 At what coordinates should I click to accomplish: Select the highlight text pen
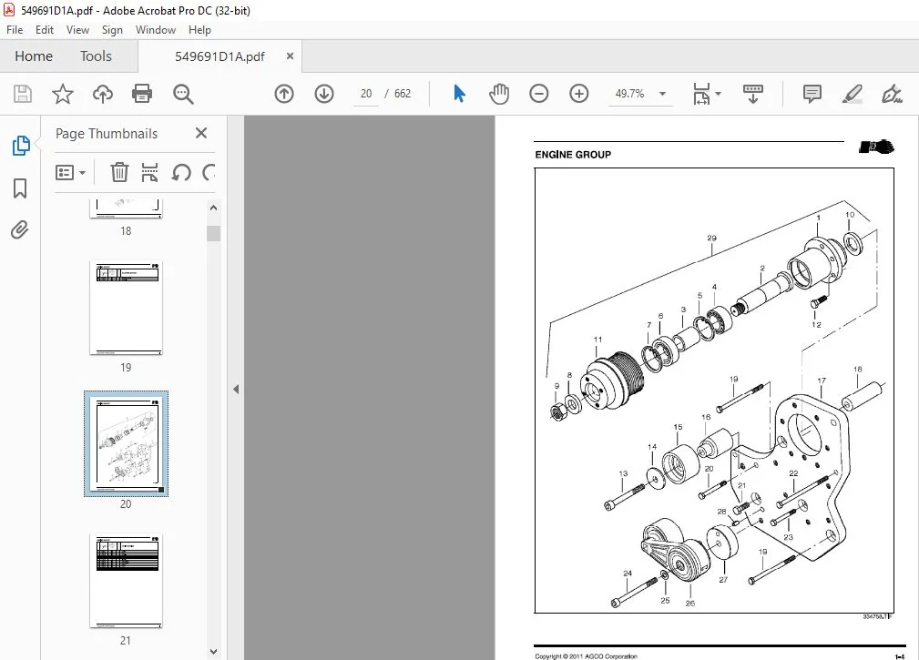pyautogui.click(x=853, y=94)
